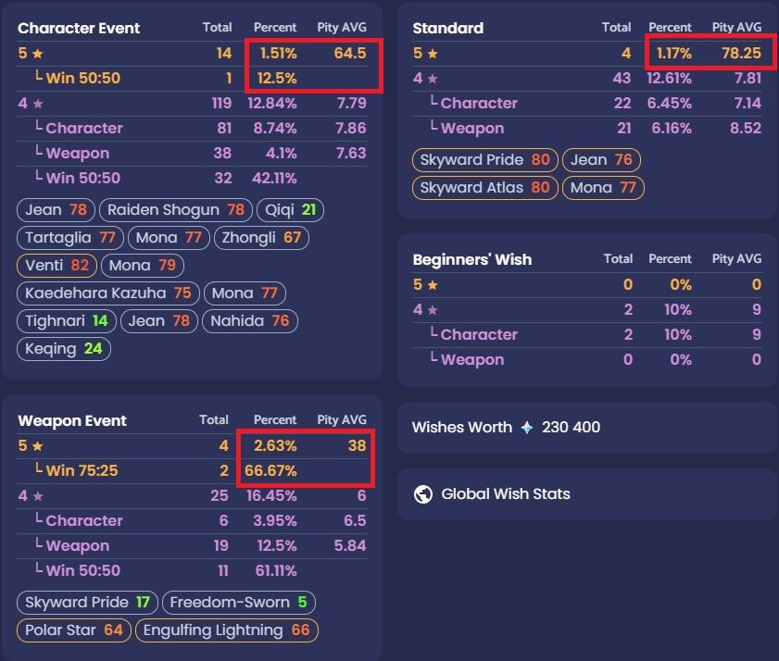
Task: Click the Wishes Worth 230 400 value
Action: pos(571,427)
